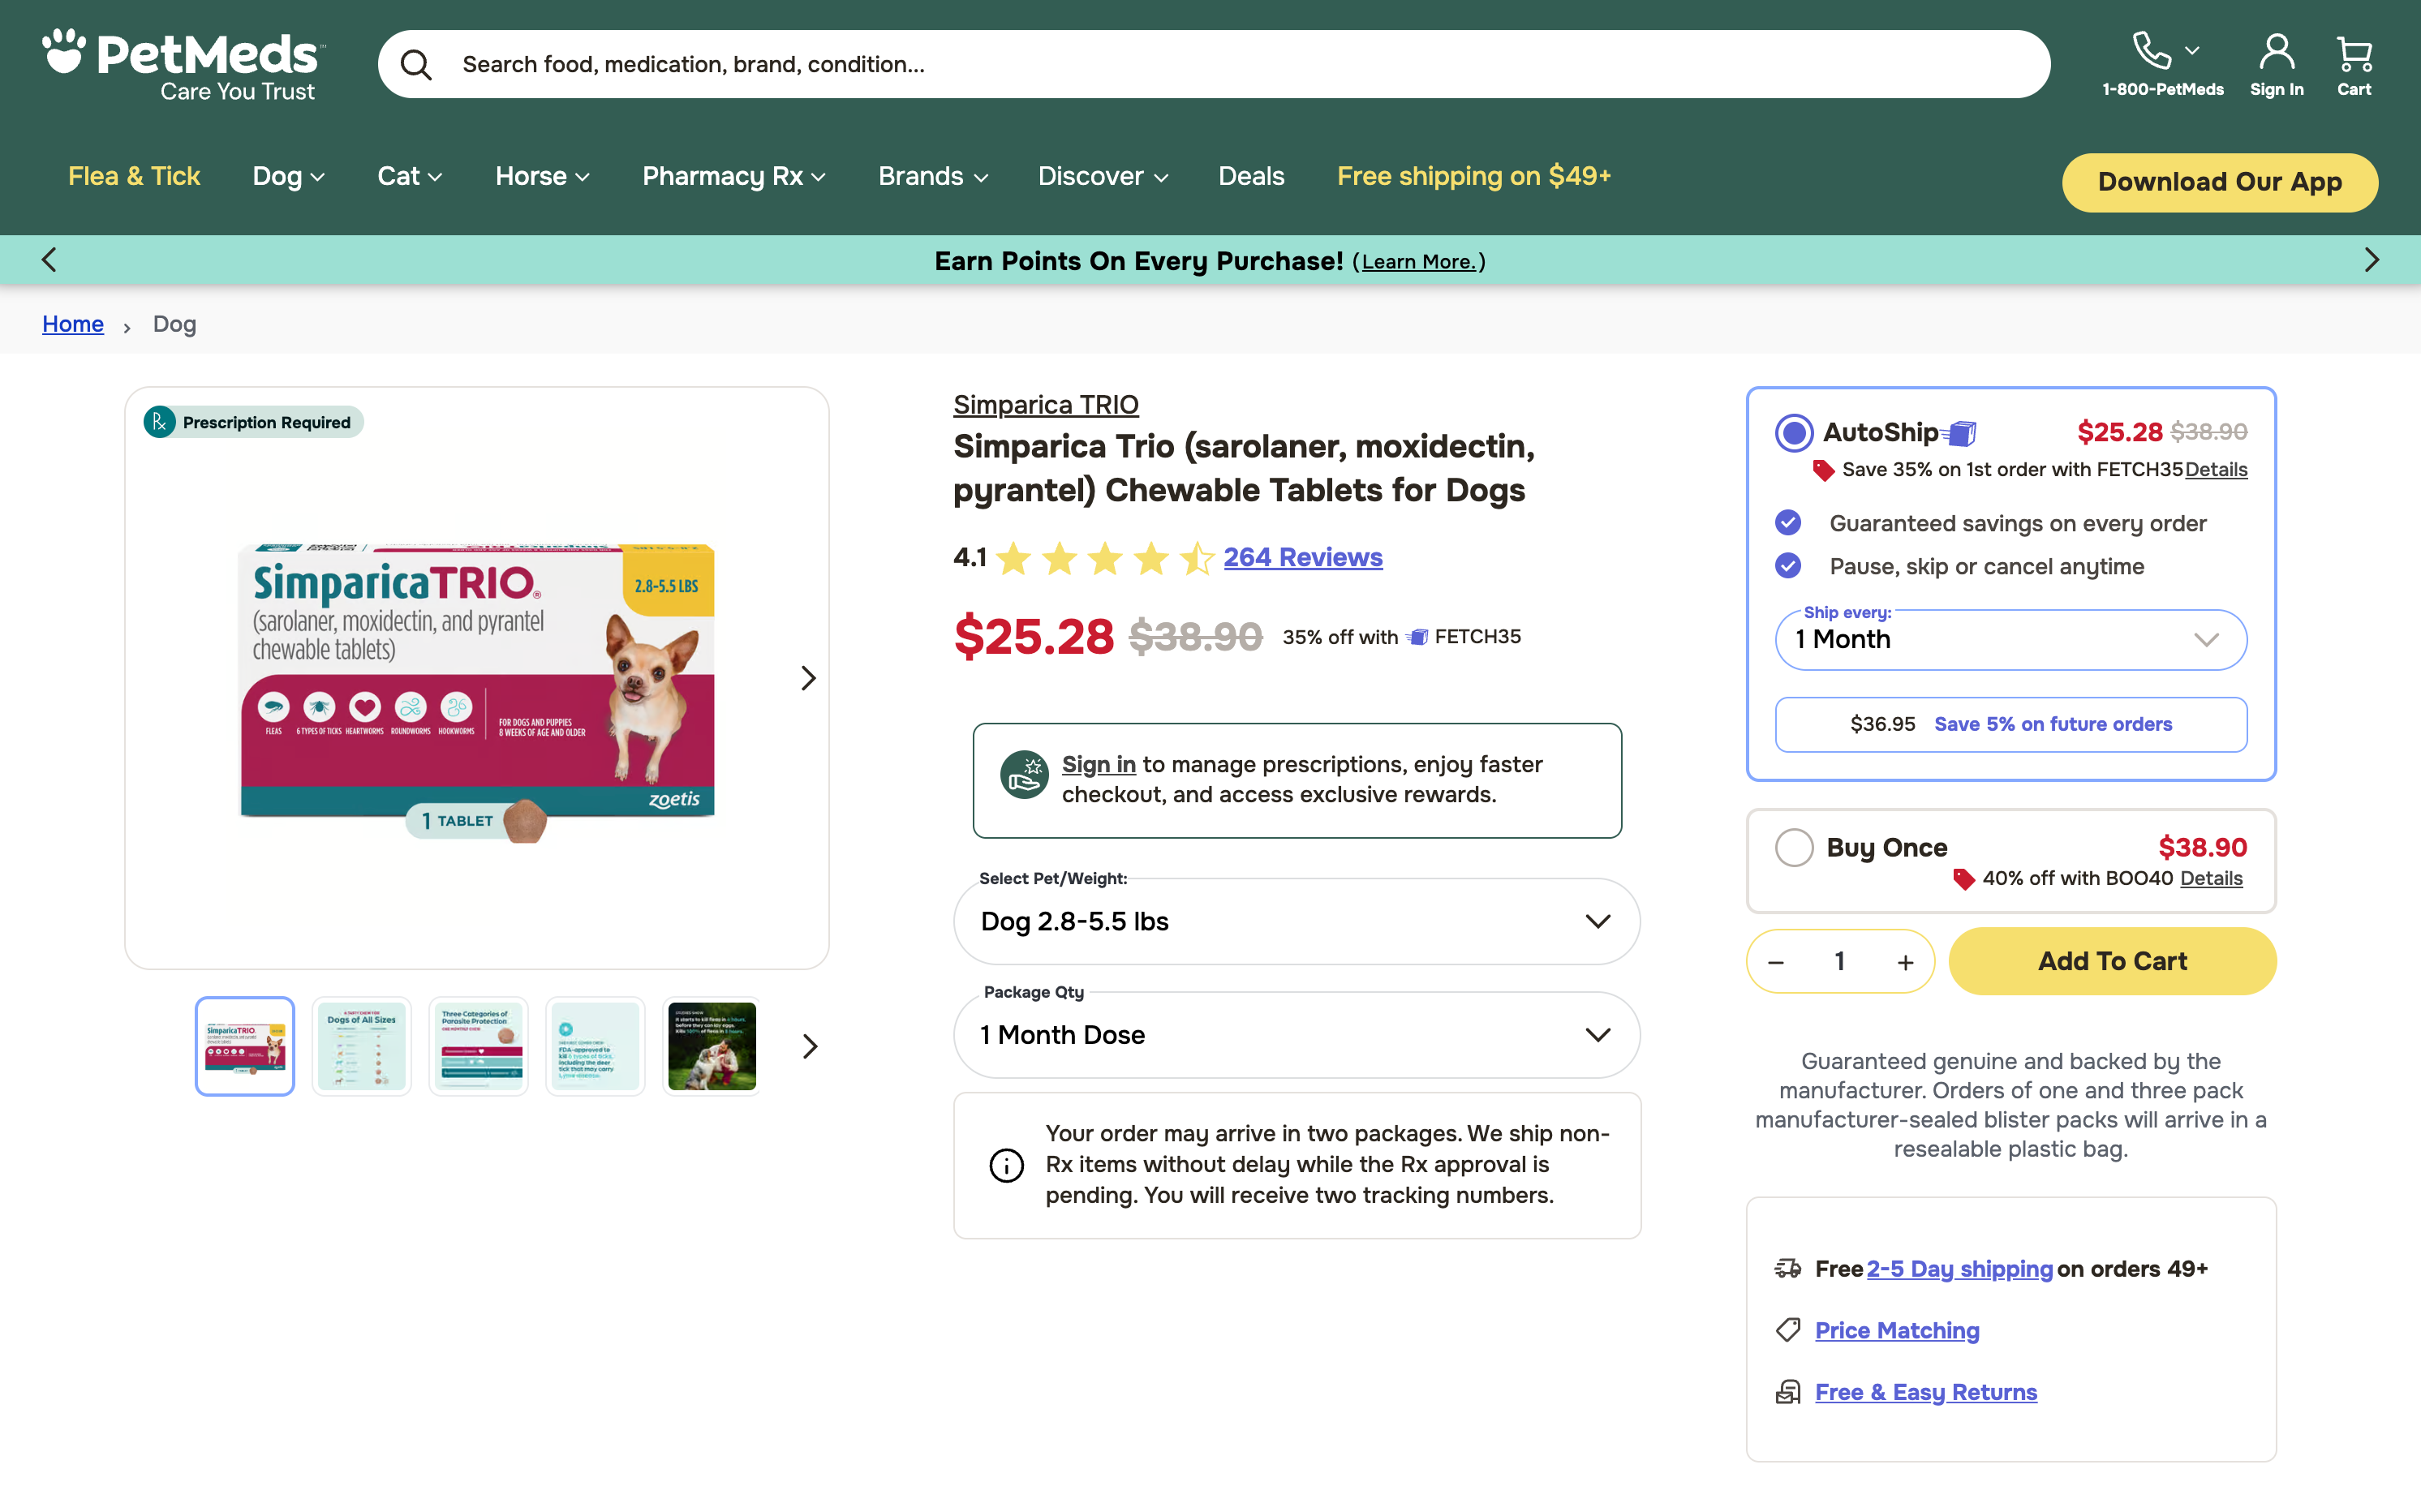Viewport: 2421px width, 1512px height.
Task: Decrease quantity with minus button
Action: 1776,962
